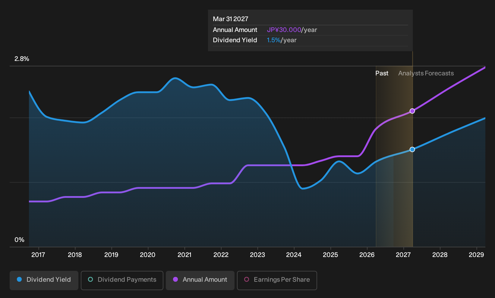
Task: Select the purple Annual Amount data point marker
Action: 412,111
